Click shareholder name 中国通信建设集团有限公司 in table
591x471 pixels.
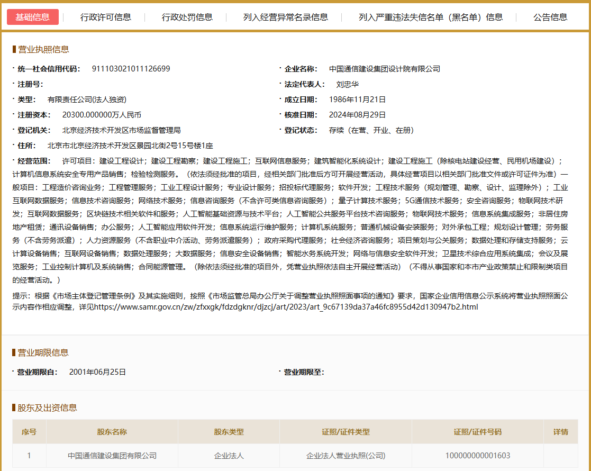[x=112, y=456]
